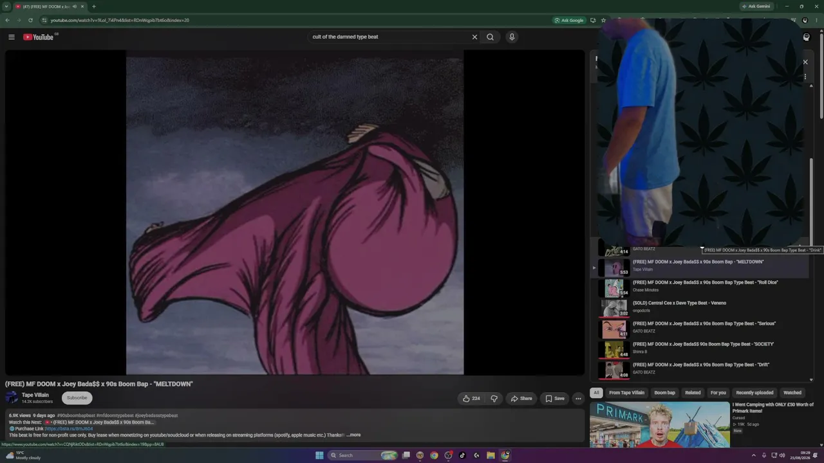The width and height of the screenshot is (824, 463).
Task: Select the Related chip
Action: [693, 393]
